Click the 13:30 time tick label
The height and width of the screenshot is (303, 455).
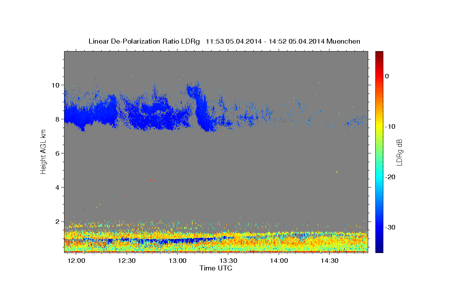228,261
